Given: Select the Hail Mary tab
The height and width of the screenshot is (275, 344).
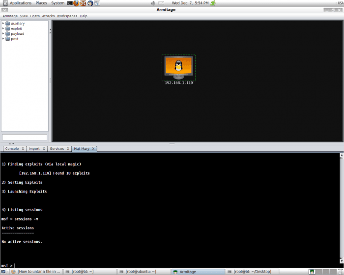Looking at the screenshot, I should pos(82,149).
